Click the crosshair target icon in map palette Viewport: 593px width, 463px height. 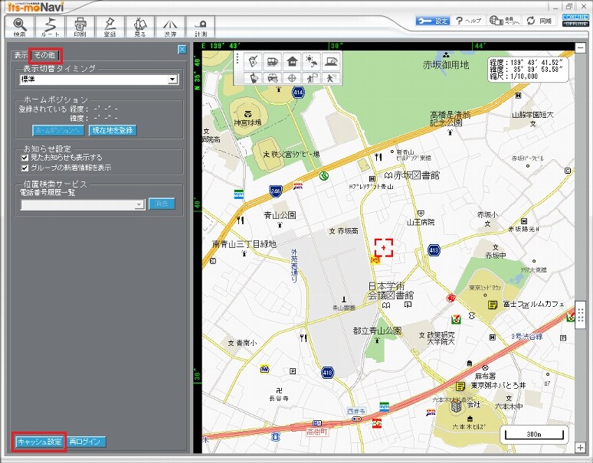tap(292, 78)
